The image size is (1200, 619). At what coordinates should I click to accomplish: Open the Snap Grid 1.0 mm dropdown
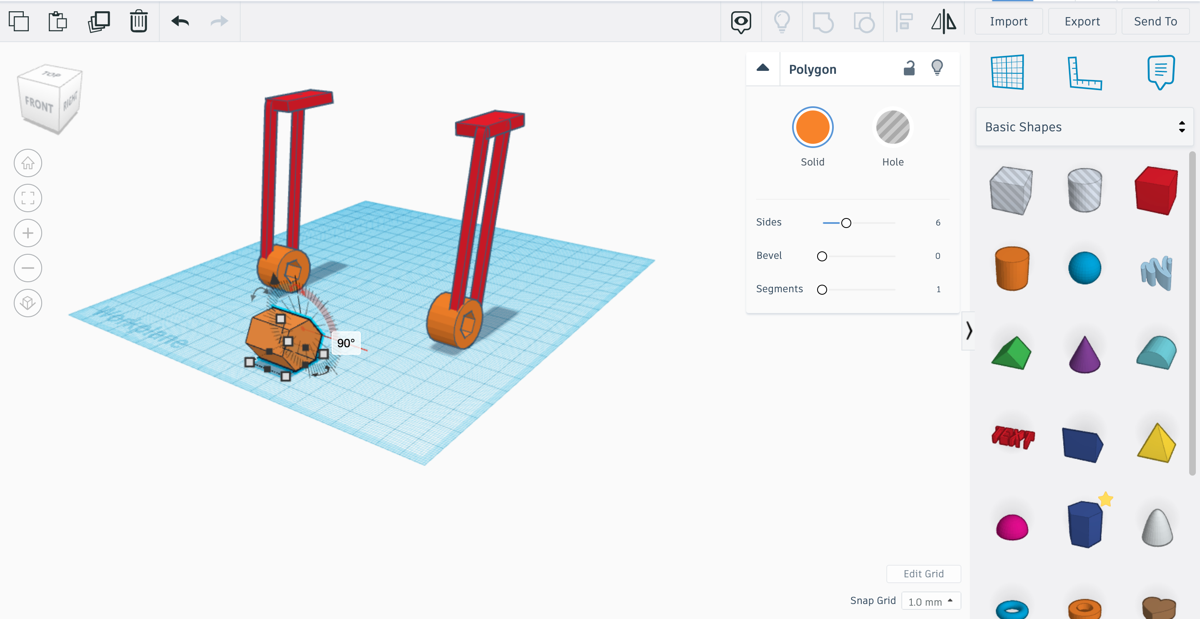(x=930, y=601)
